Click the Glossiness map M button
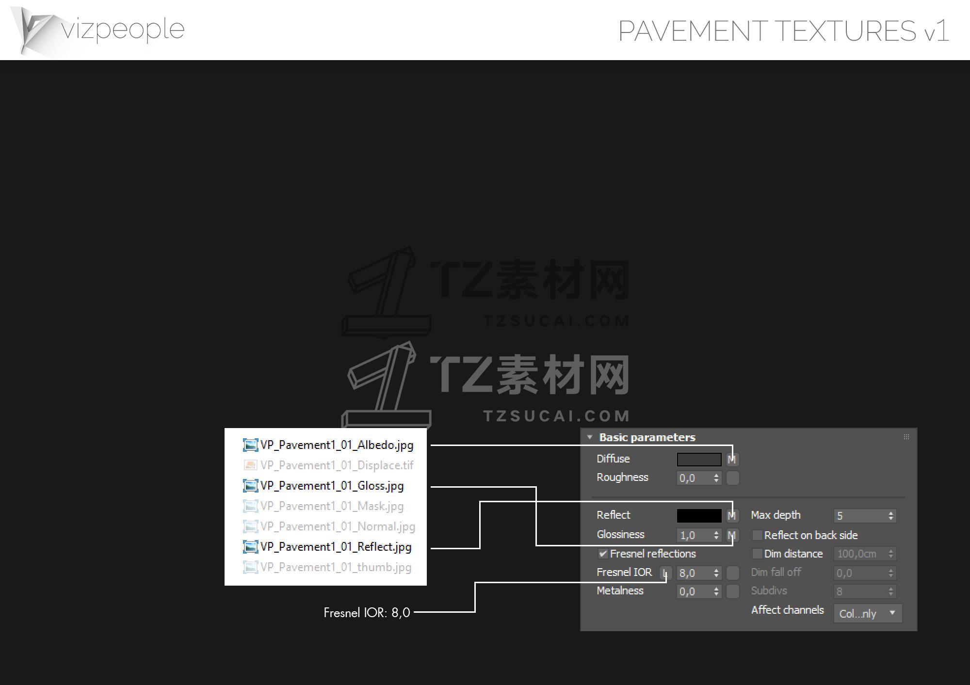 tap(732, 535)
